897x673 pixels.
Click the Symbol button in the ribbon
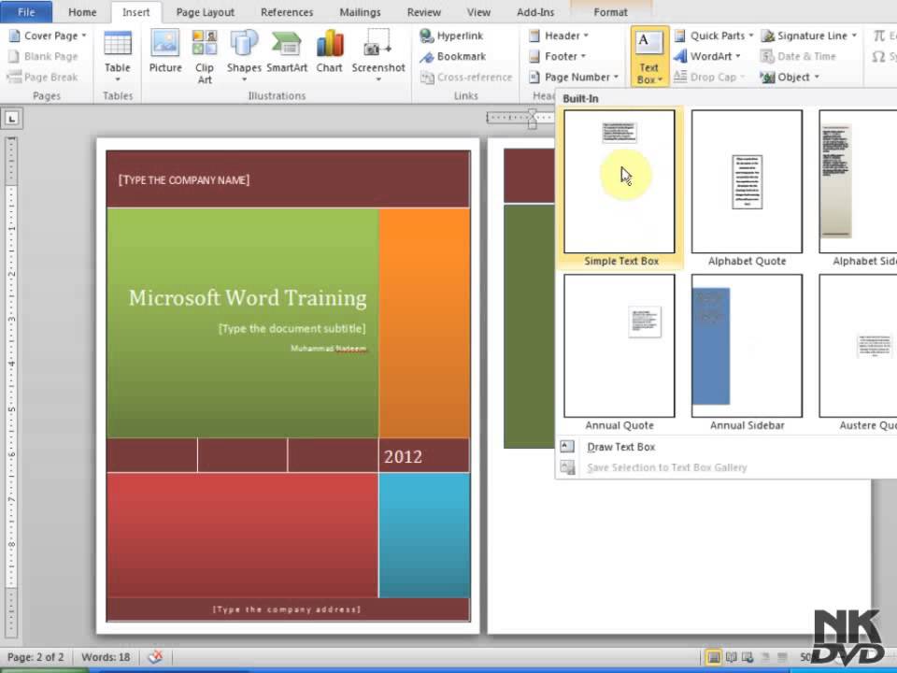pyautogui.click(x=884, y=56)
